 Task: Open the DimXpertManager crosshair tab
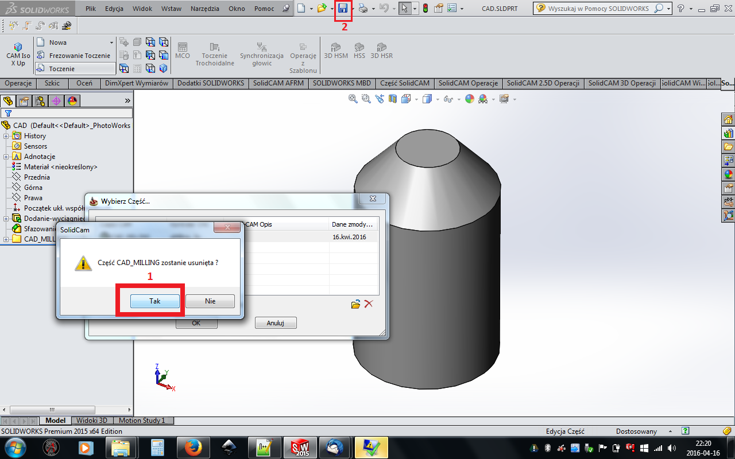[56, 101]
